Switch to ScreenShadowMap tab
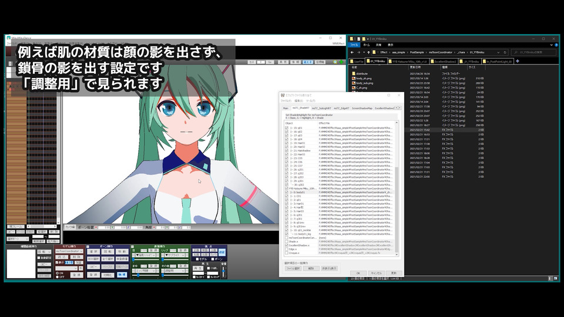 pos(362,108)
